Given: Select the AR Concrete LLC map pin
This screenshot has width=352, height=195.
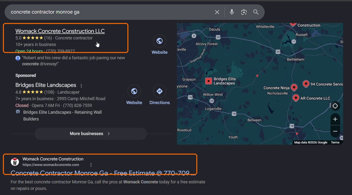Looking at the screenshot, I should click(296, 98).
